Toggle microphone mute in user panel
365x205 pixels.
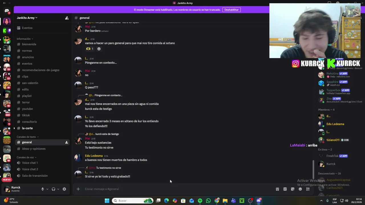tap(42, 189)
